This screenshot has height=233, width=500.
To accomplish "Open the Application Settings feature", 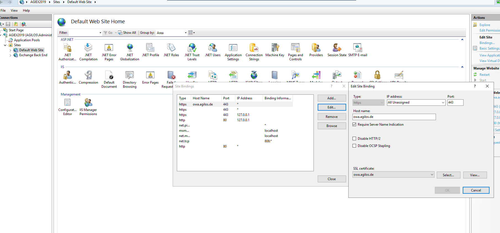I will click(233, 52).
